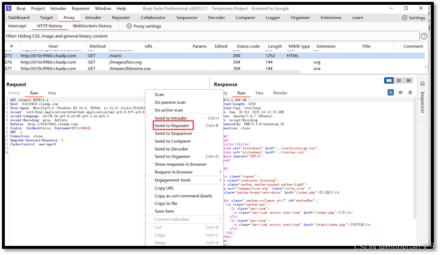Click the history table horizontal scrollbar
This screenshot has width=440, height=255.
coord(153,72)
